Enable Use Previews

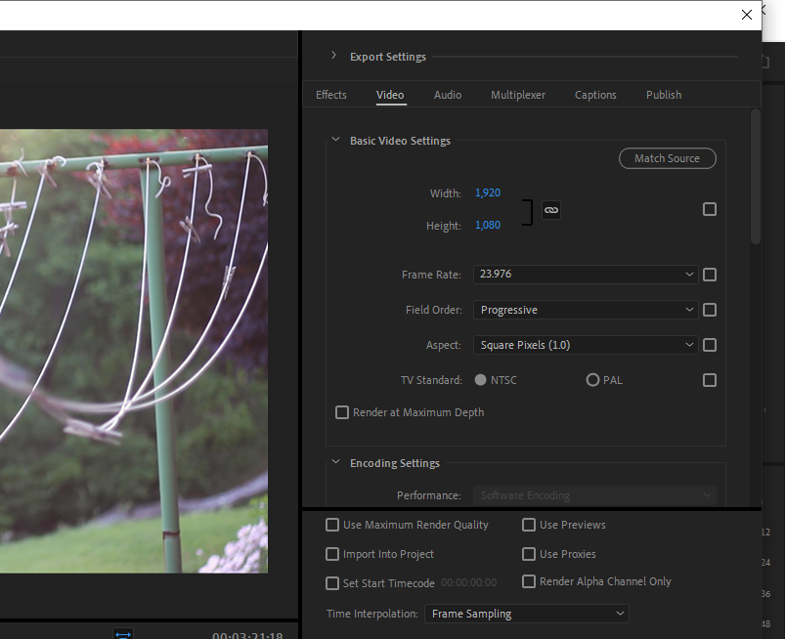click(529, 525)
